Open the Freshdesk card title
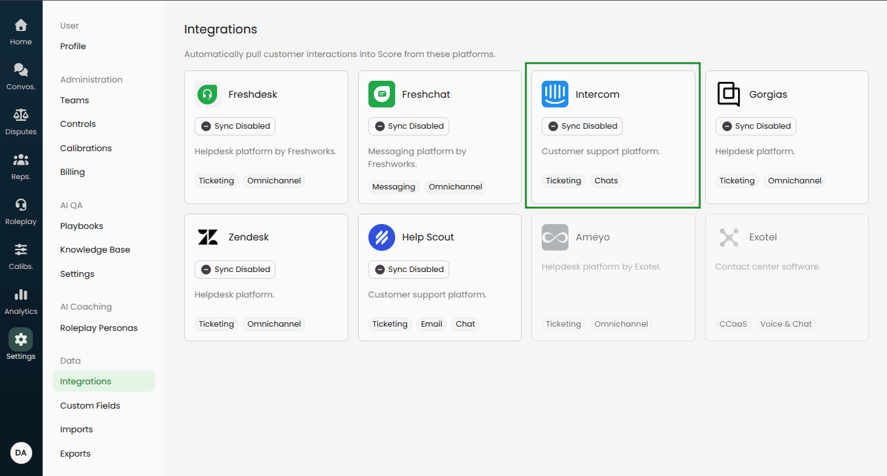Viewport: 887px width, 476px height. [253, 94]
